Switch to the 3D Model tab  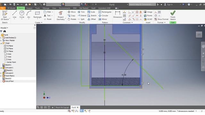[x=11, y=8]
